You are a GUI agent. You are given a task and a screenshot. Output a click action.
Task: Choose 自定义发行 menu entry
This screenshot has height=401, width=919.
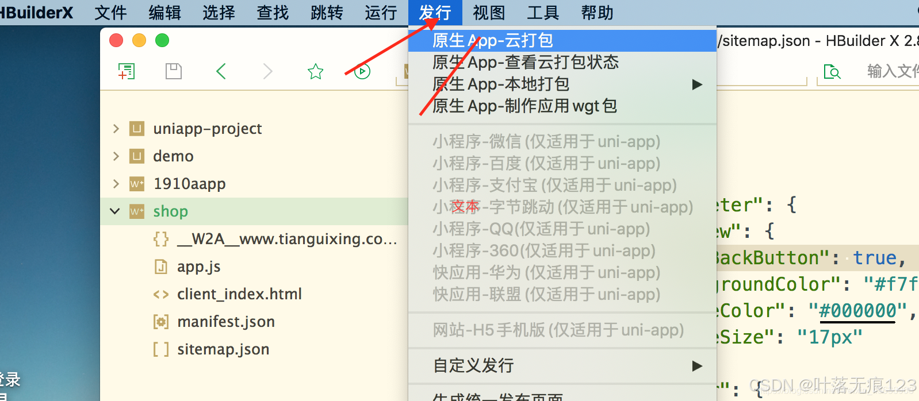562,365
